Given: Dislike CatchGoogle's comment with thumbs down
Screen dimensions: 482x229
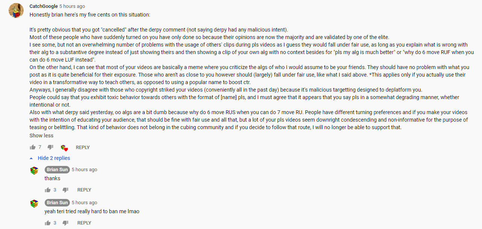Looking at the screenshot, I should coord(51,147).
